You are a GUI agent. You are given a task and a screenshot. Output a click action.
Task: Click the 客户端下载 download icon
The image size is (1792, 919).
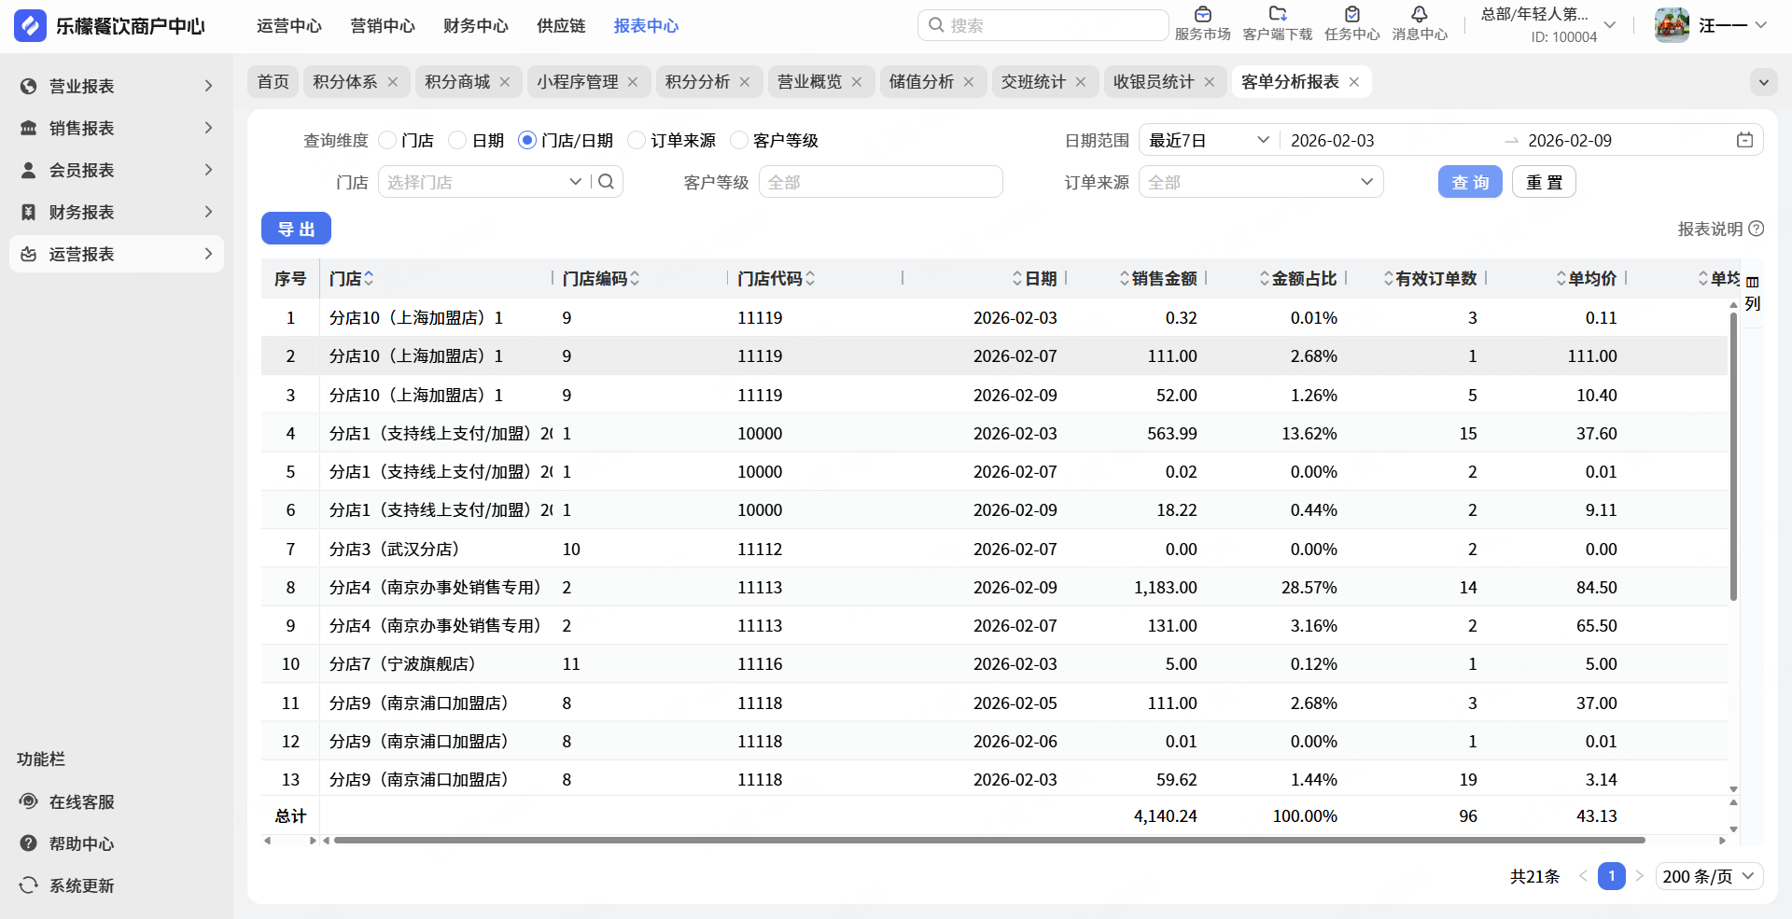coord(1277,15)
